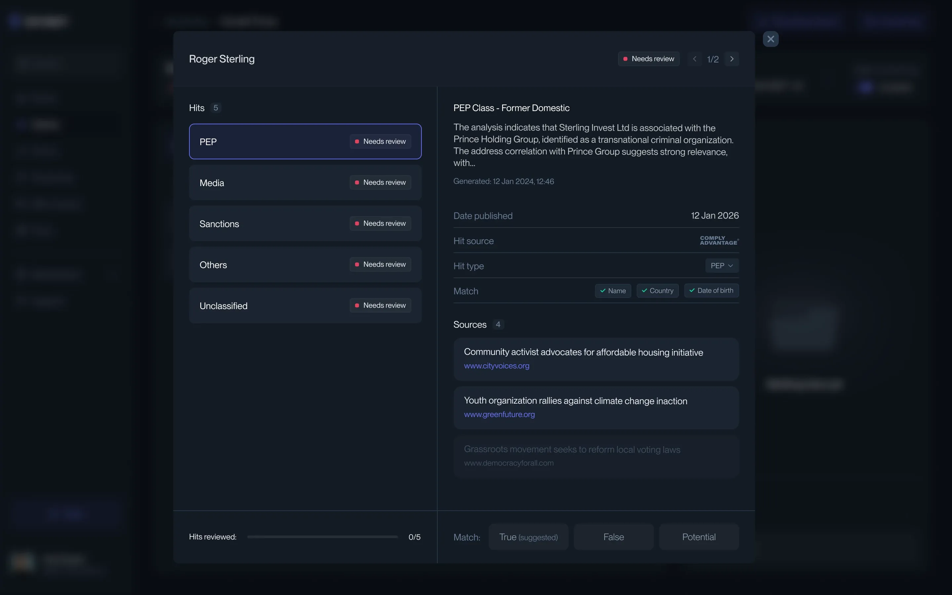This screenshot has width=952, height=595.
Task: Go to the next hit page chevron
Action: pyautogui.click(x=732, y=59)
